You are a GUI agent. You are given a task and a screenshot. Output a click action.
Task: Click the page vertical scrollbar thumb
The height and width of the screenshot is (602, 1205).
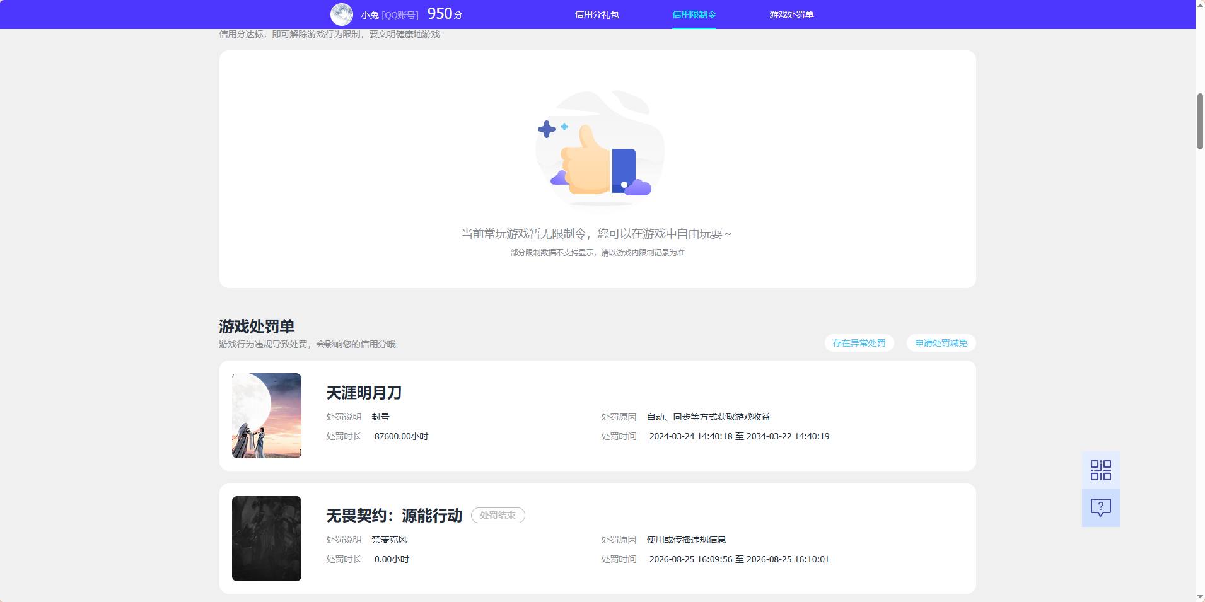[x=1200, y=121]
